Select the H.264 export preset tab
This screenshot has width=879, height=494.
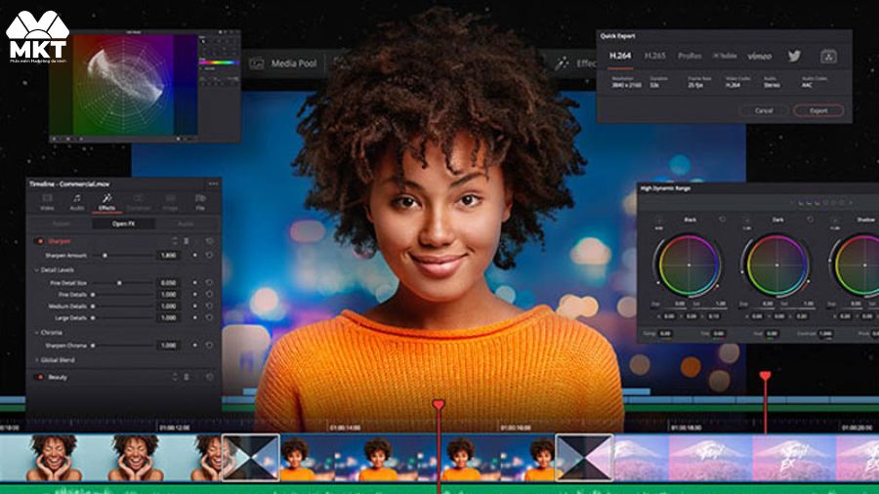[x=620, y=56]
